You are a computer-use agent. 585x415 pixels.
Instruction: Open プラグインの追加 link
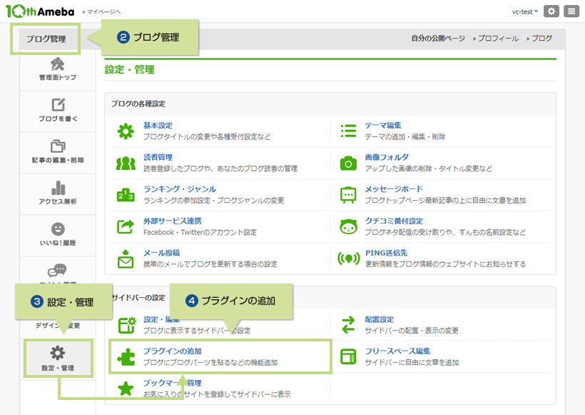(173, 351)
